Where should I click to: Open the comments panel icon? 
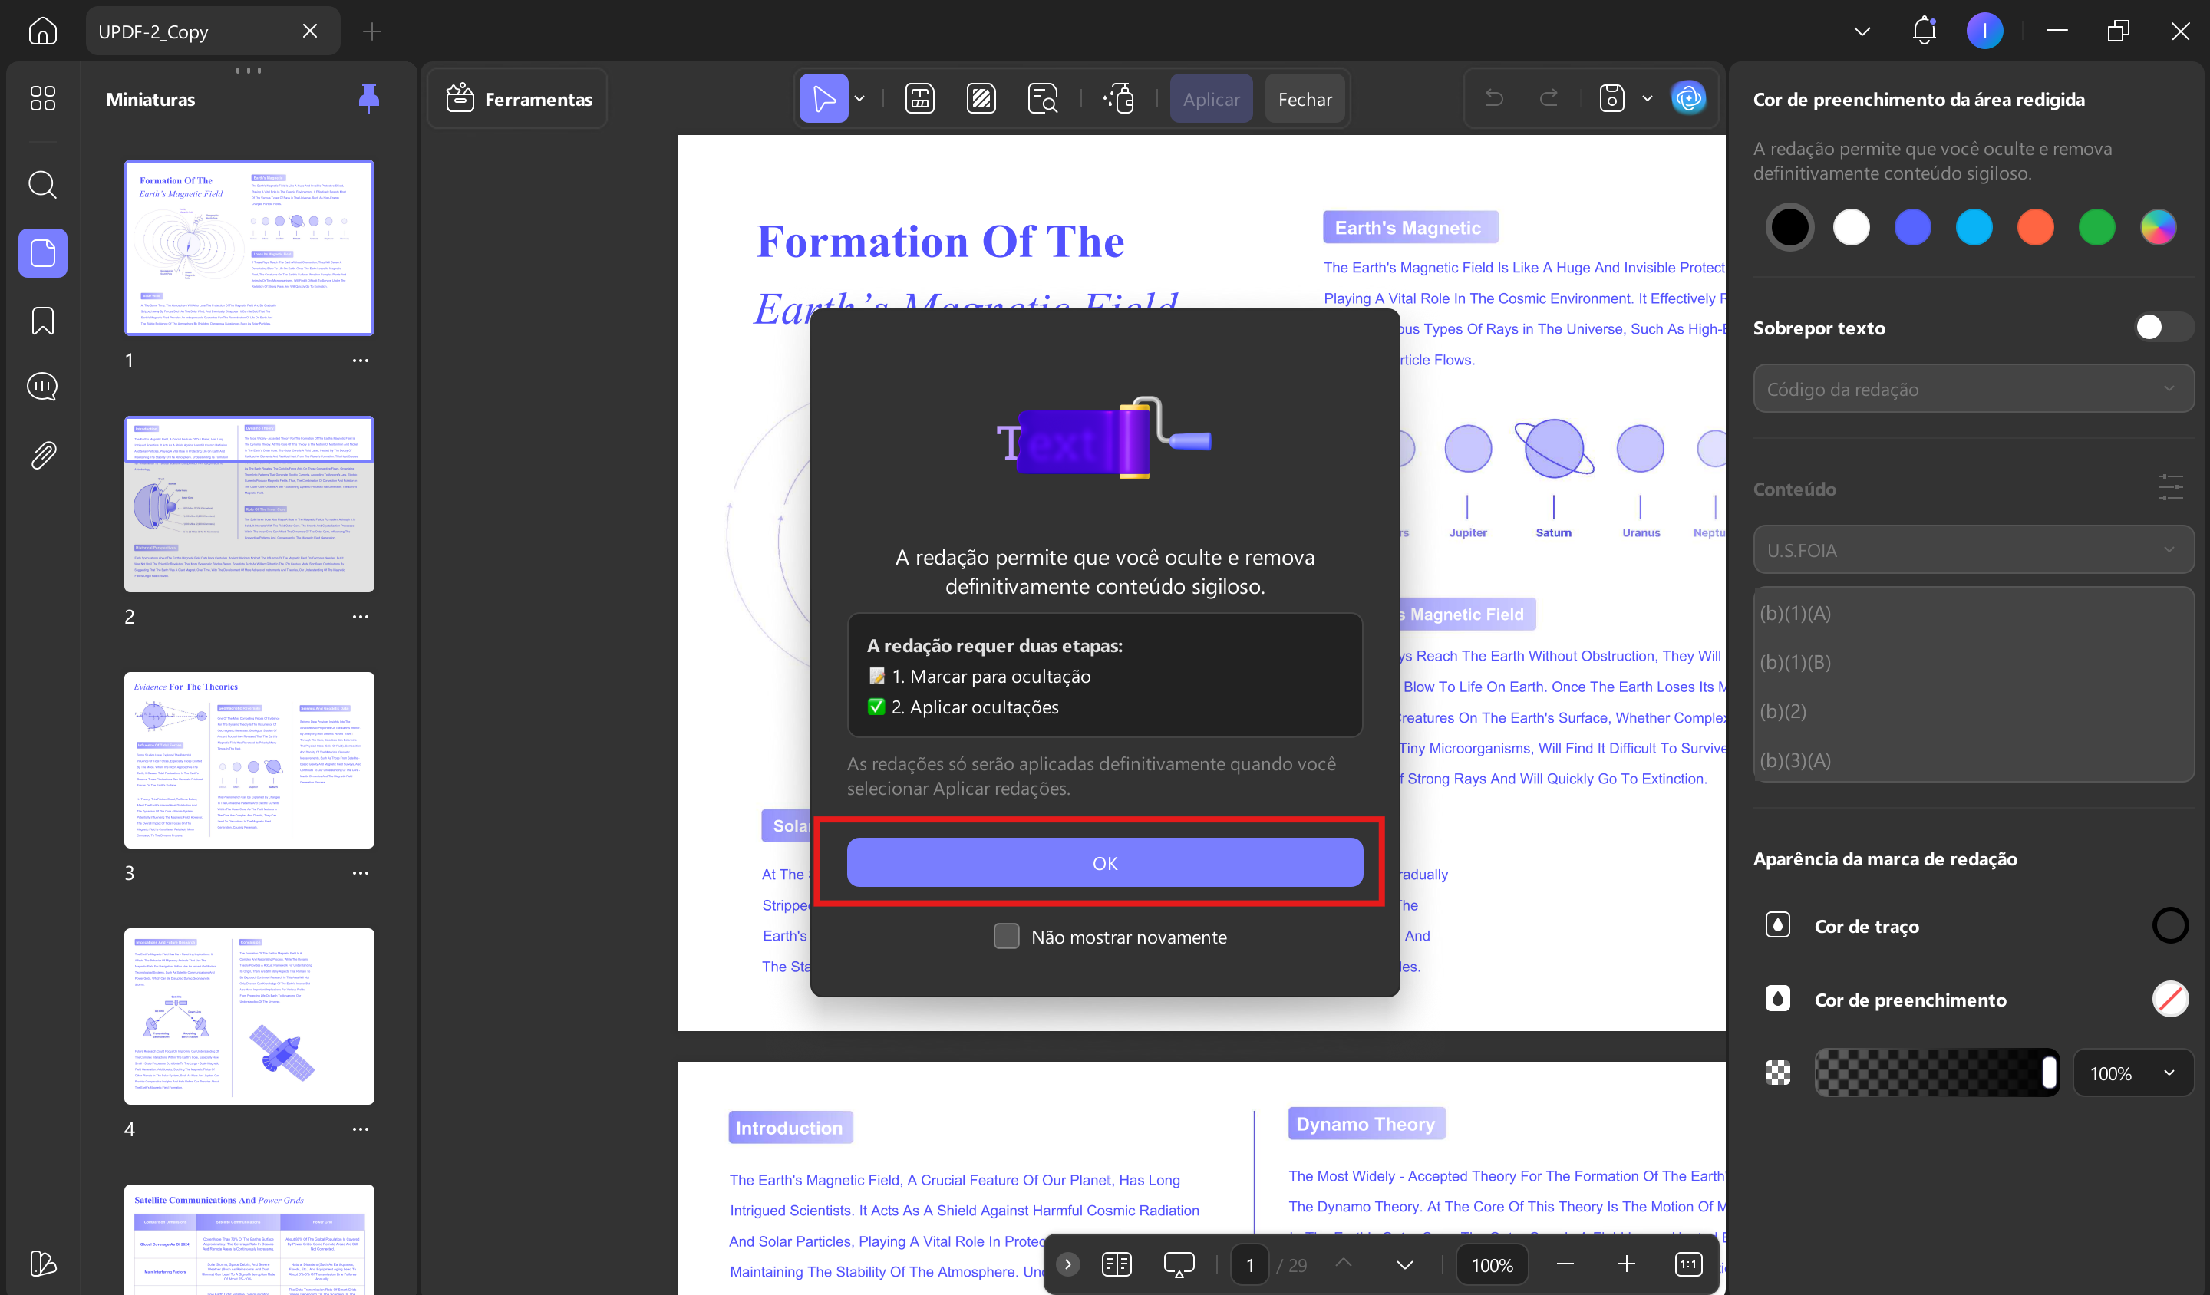click(42, 387)
